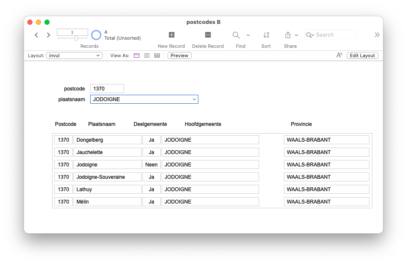Click the text formatting Aa icon
This screenshot has width=407, height=265.
tap(339, 55)
